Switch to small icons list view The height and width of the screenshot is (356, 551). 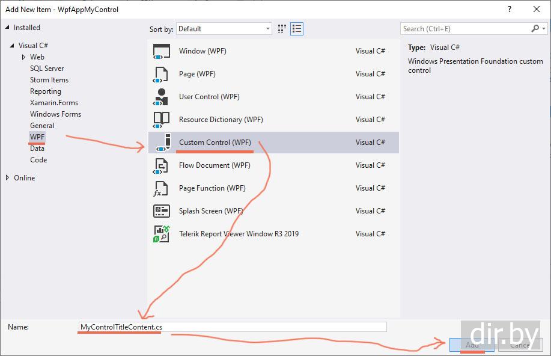[297, 29]
